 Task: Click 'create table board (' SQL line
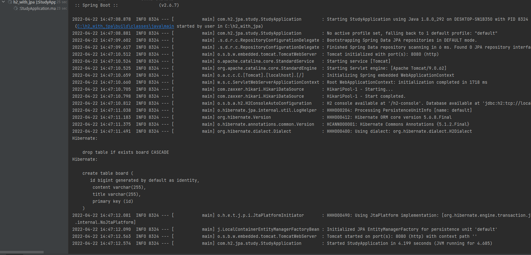pyautogui.click(x=108, y=173)
